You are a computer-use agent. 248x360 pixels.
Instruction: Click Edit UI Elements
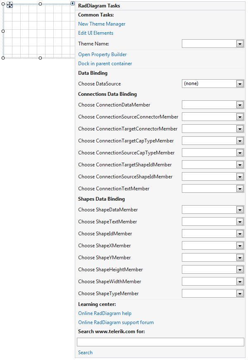click(x=95, y=33)
